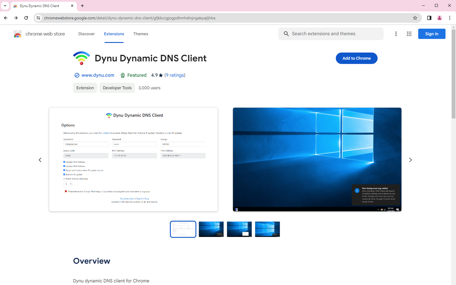Open the browser side panel
Image resolution: width=456 pixels, height=285 pixels.
click(429, 18)
